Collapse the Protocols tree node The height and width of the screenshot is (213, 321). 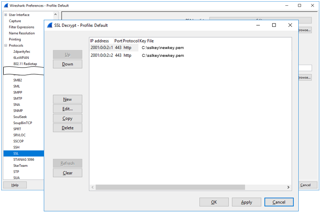[6, 45]
